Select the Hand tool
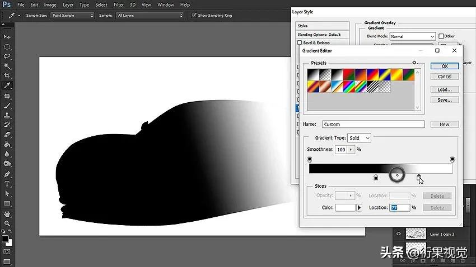 coord(7,213)
